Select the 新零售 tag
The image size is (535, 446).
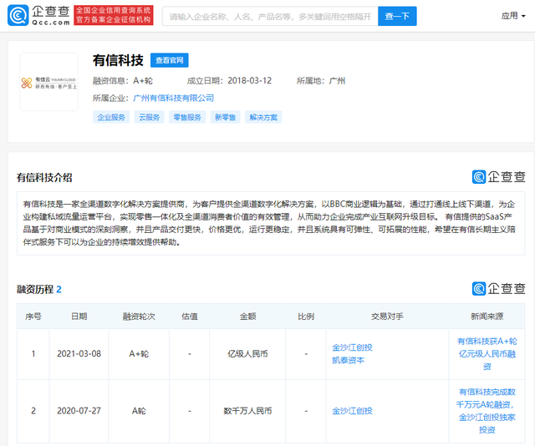(225, 117)
